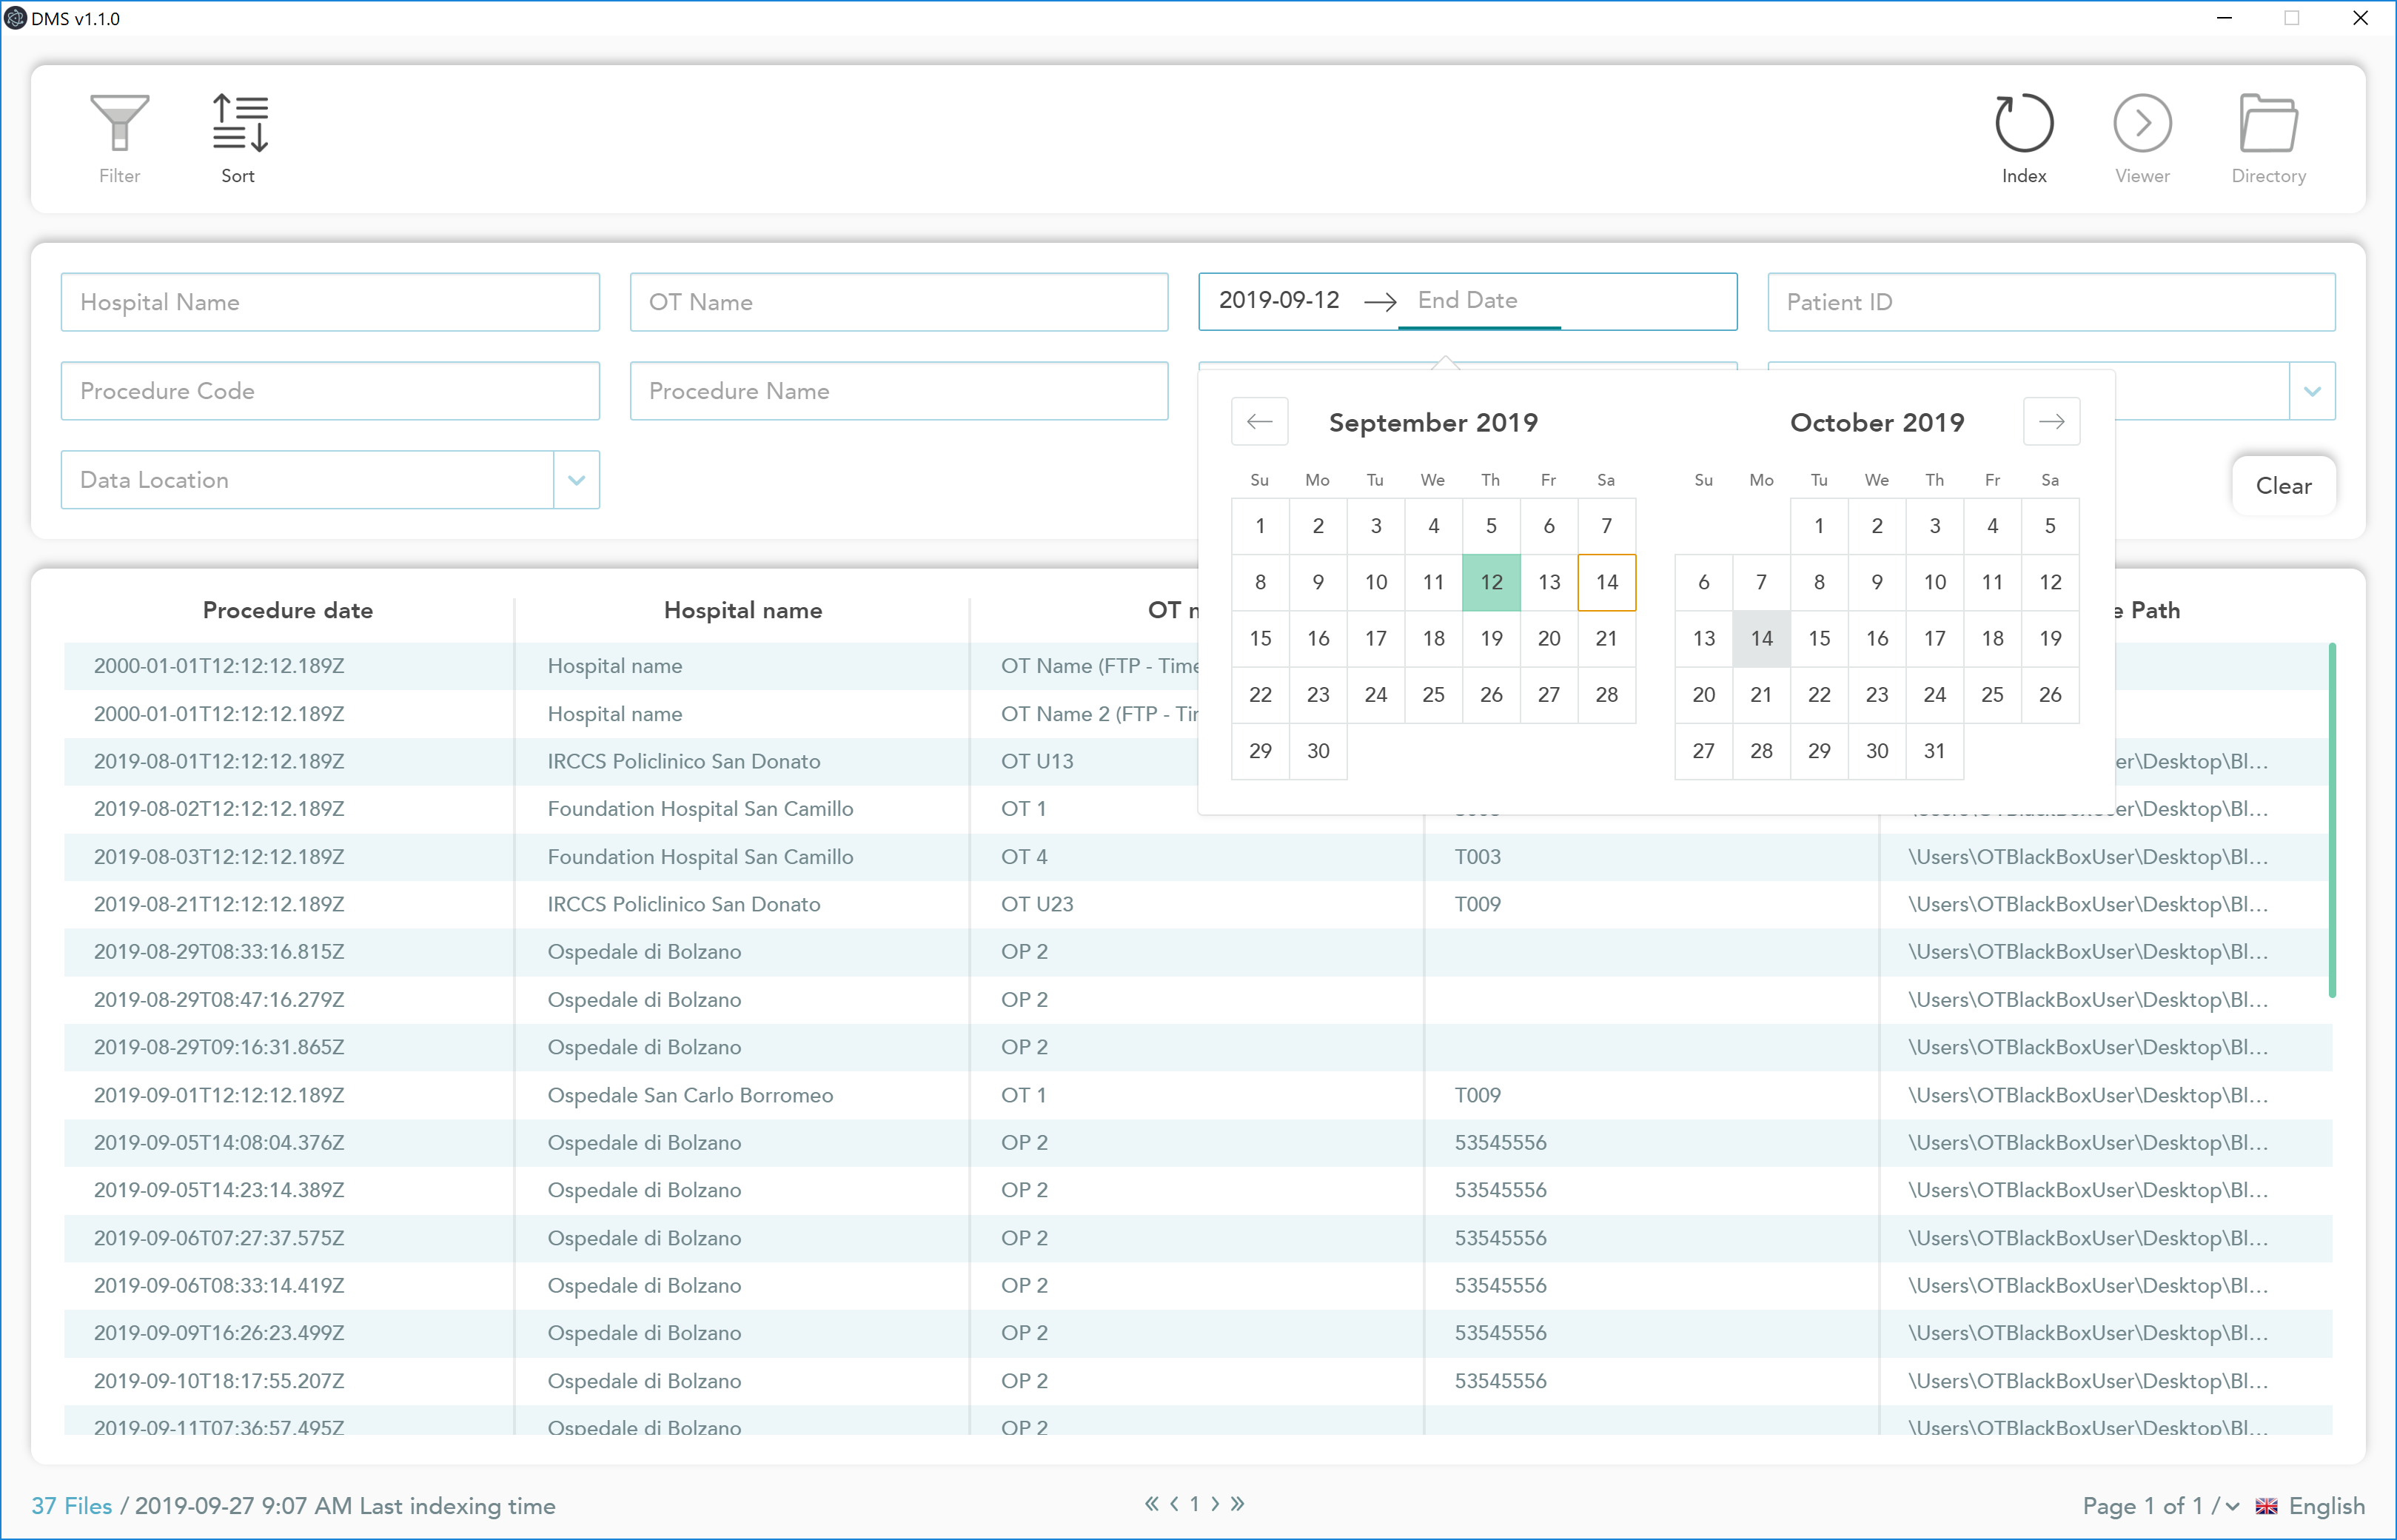Click the start date 2019-09-12
Viewport: 2397px width, 1540px height.
coord(1279,300)
